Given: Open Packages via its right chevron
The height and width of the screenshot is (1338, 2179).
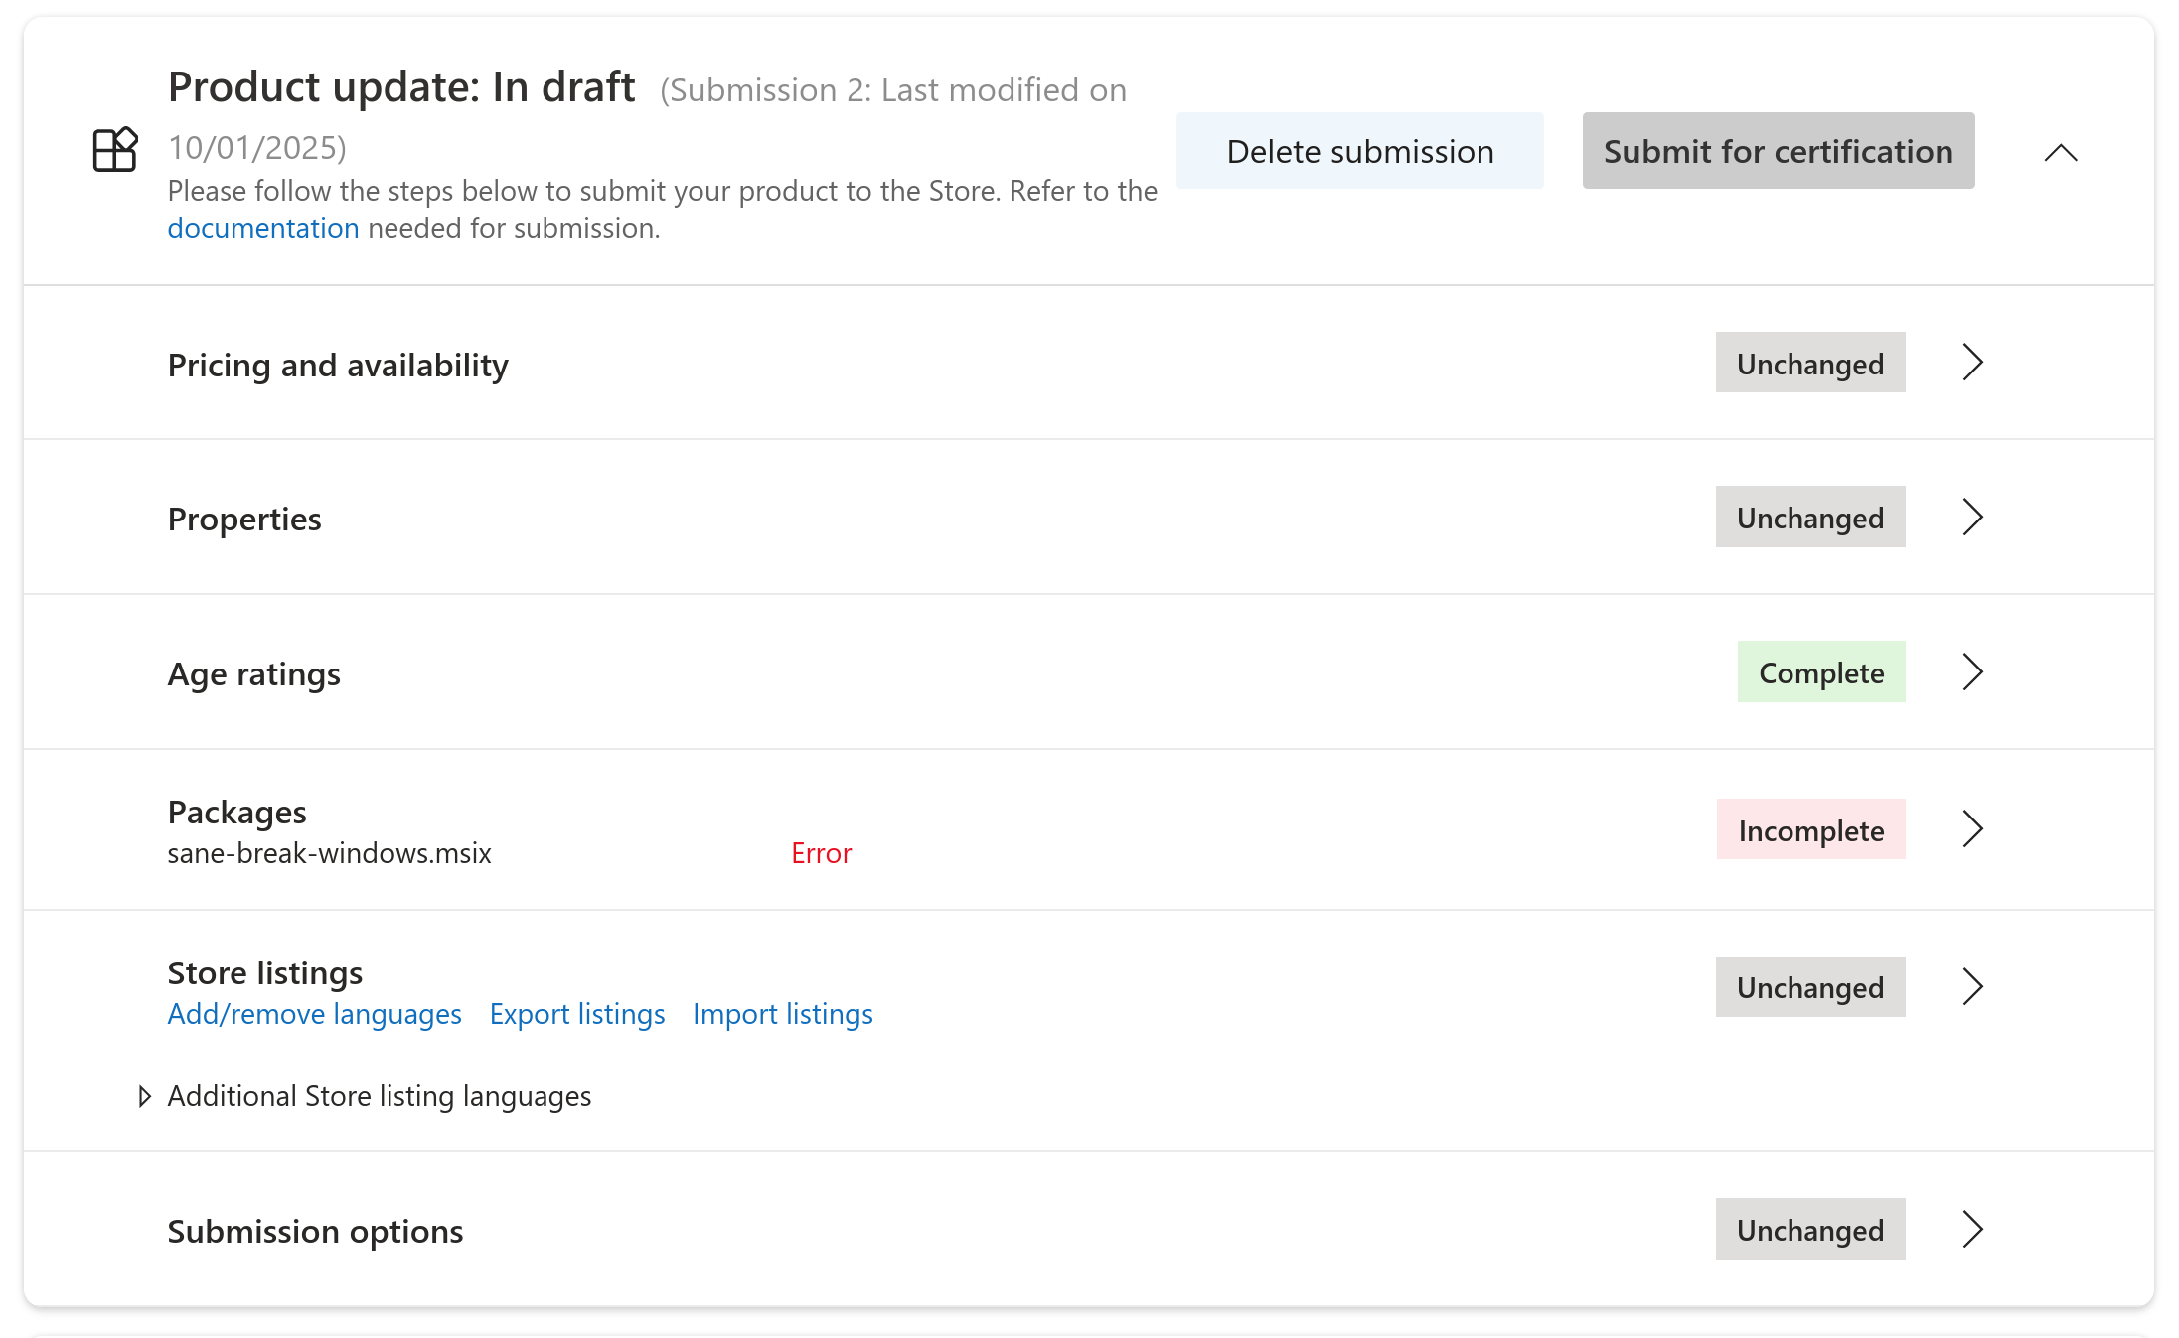Looking at the screenshot, I should [1972, 829].
